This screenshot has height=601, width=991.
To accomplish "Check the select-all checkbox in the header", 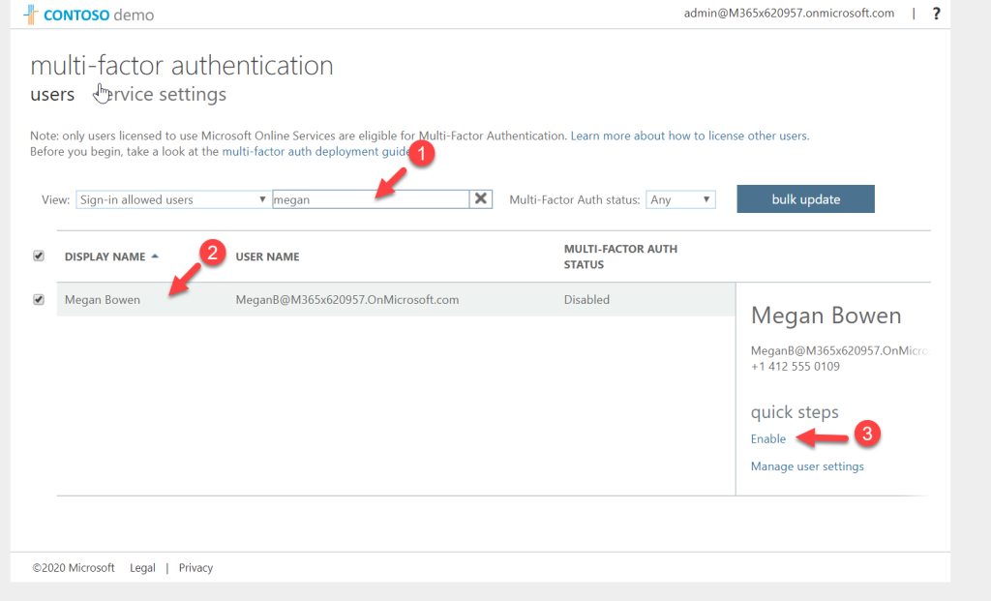I will (x=39, y=255).
